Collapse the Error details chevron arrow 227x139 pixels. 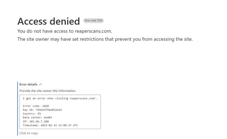click(x=41, y=85)
